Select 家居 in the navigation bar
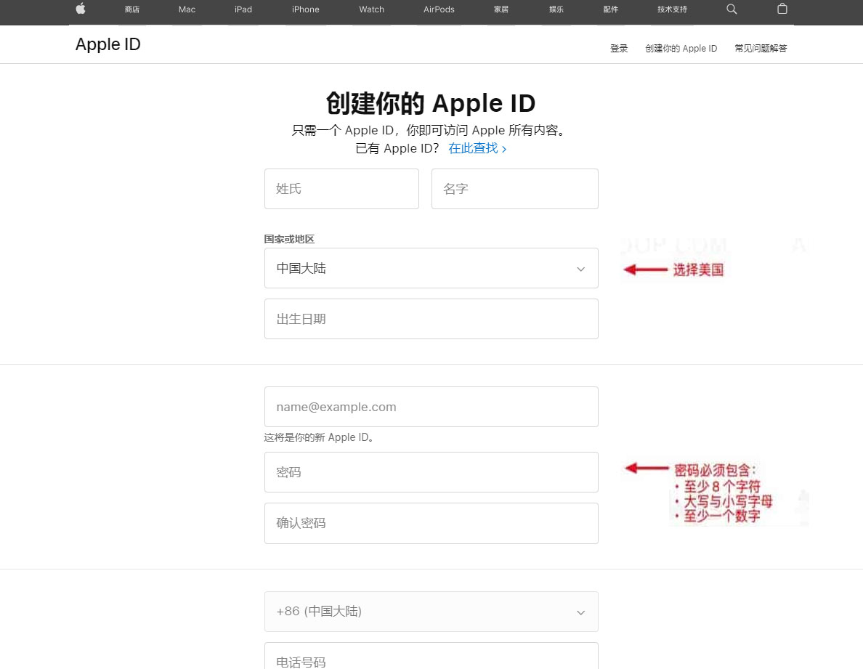 (501, 9)
